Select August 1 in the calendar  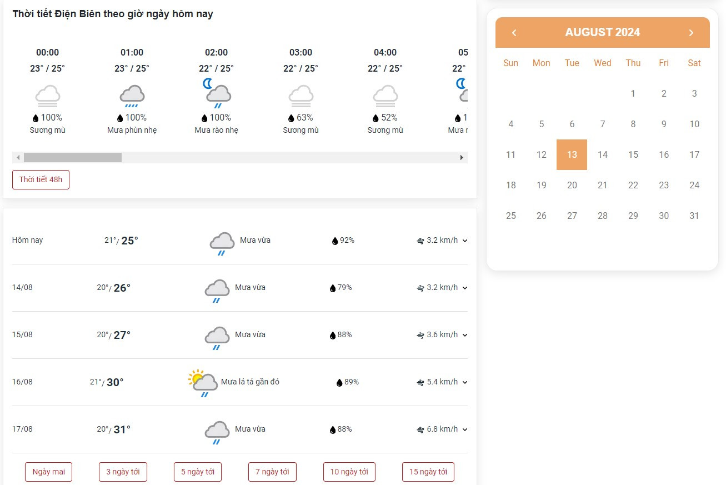coord(633,94)
